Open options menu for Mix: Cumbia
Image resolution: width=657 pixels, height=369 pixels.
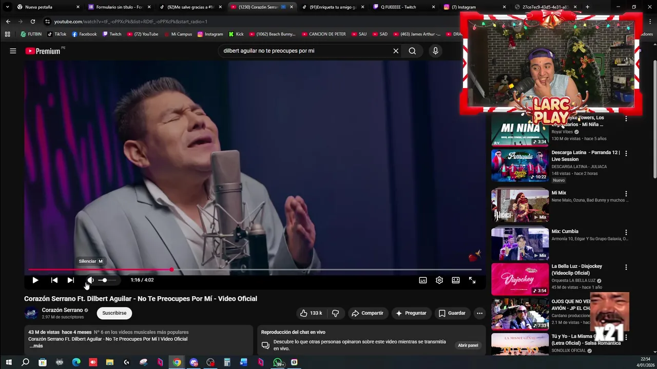click(x=626, y=232)
